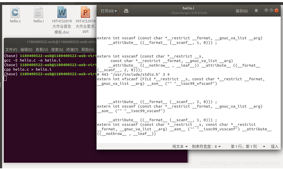This screenshot has height=169, width=283.
Task: Click the terminal title bar text
Action: 62,42
